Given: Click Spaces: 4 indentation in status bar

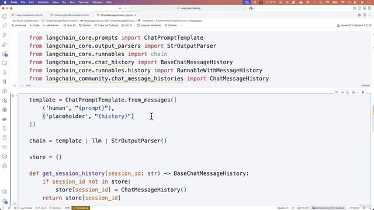Looking at the screenshot, I should (x=283, y=208).
